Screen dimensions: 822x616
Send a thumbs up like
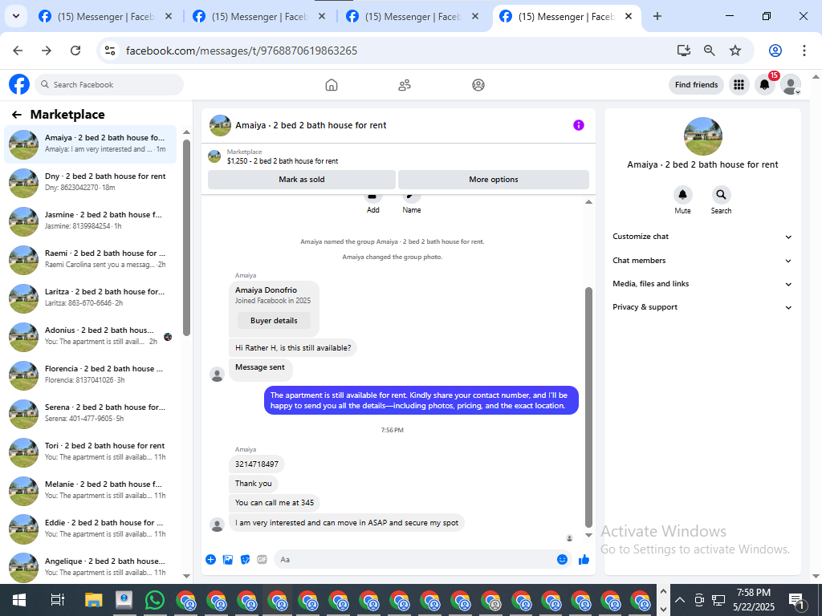point(584,559)
